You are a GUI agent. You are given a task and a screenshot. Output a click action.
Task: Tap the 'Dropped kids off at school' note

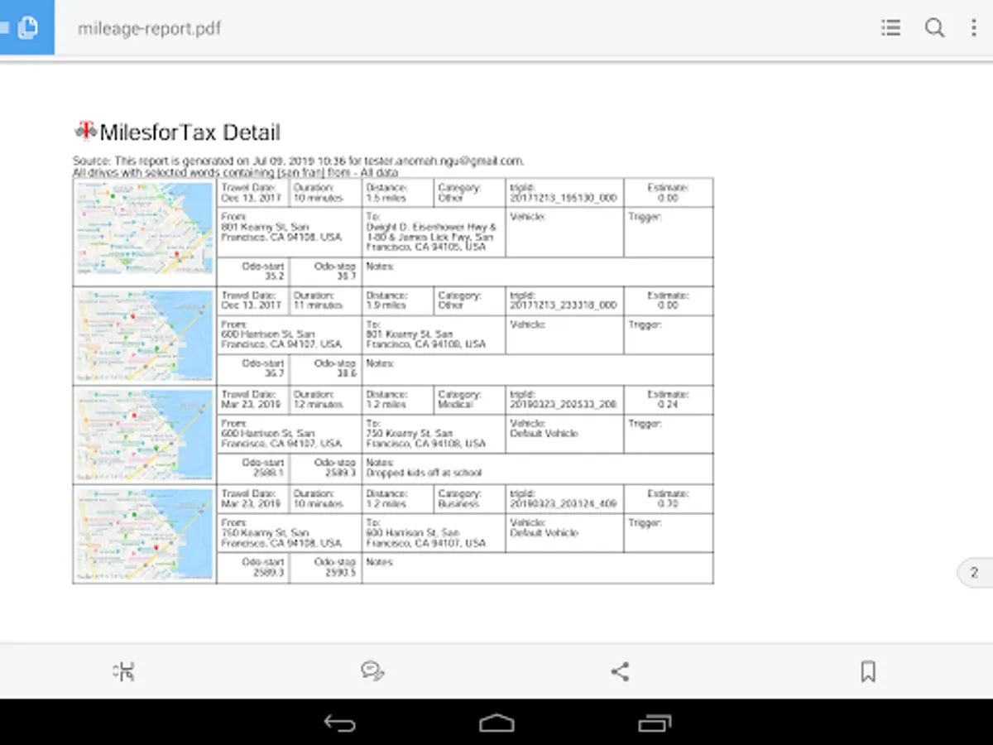pos(424,473)
